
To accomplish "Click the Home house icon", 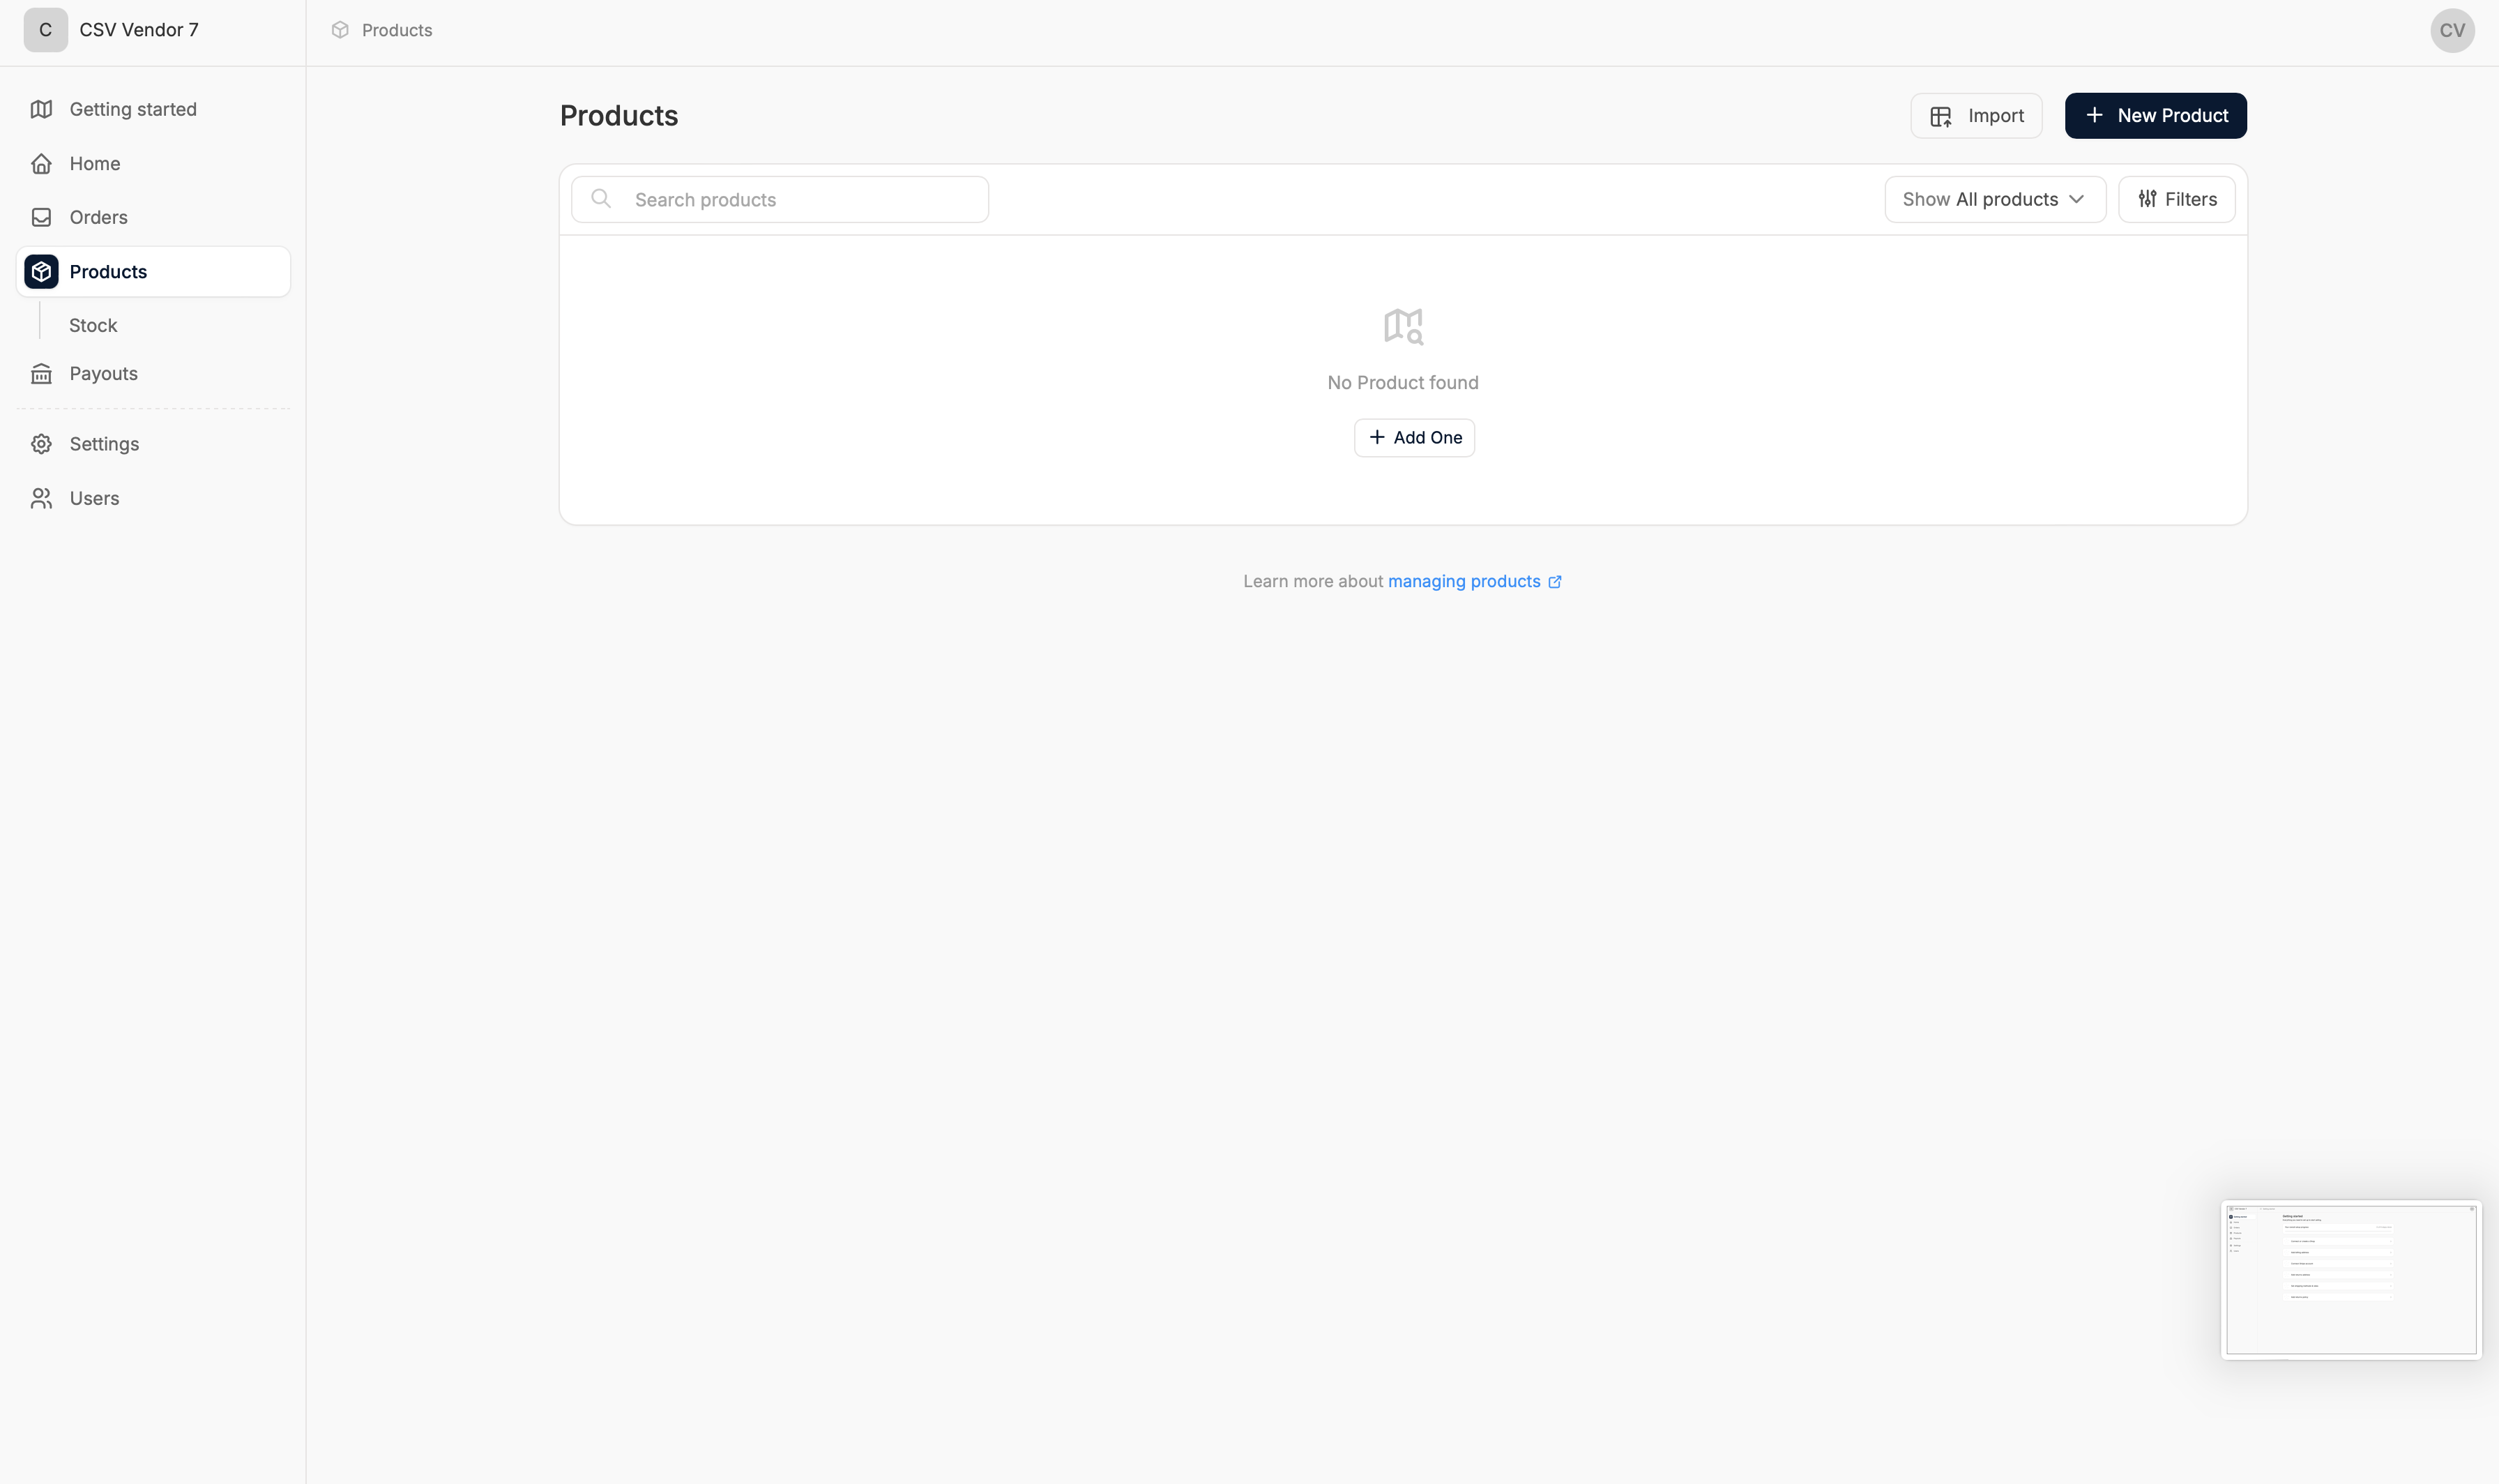I will [41, 163].
